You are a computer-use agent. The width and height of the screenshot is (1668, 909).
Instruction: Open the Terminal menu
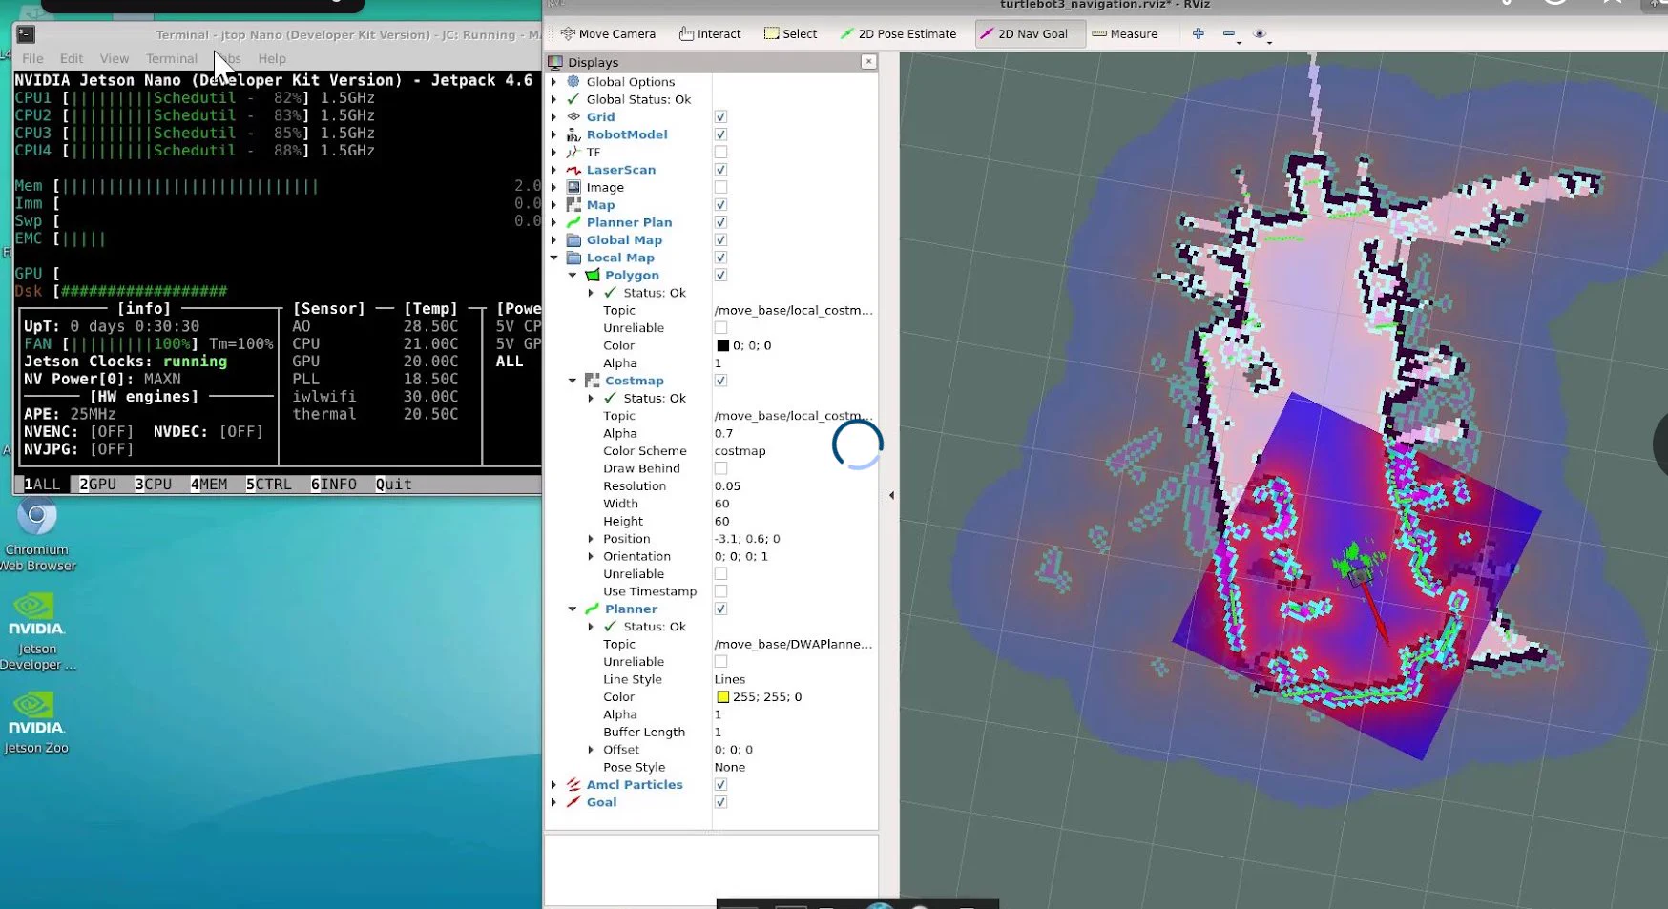[x=172, y=58]
